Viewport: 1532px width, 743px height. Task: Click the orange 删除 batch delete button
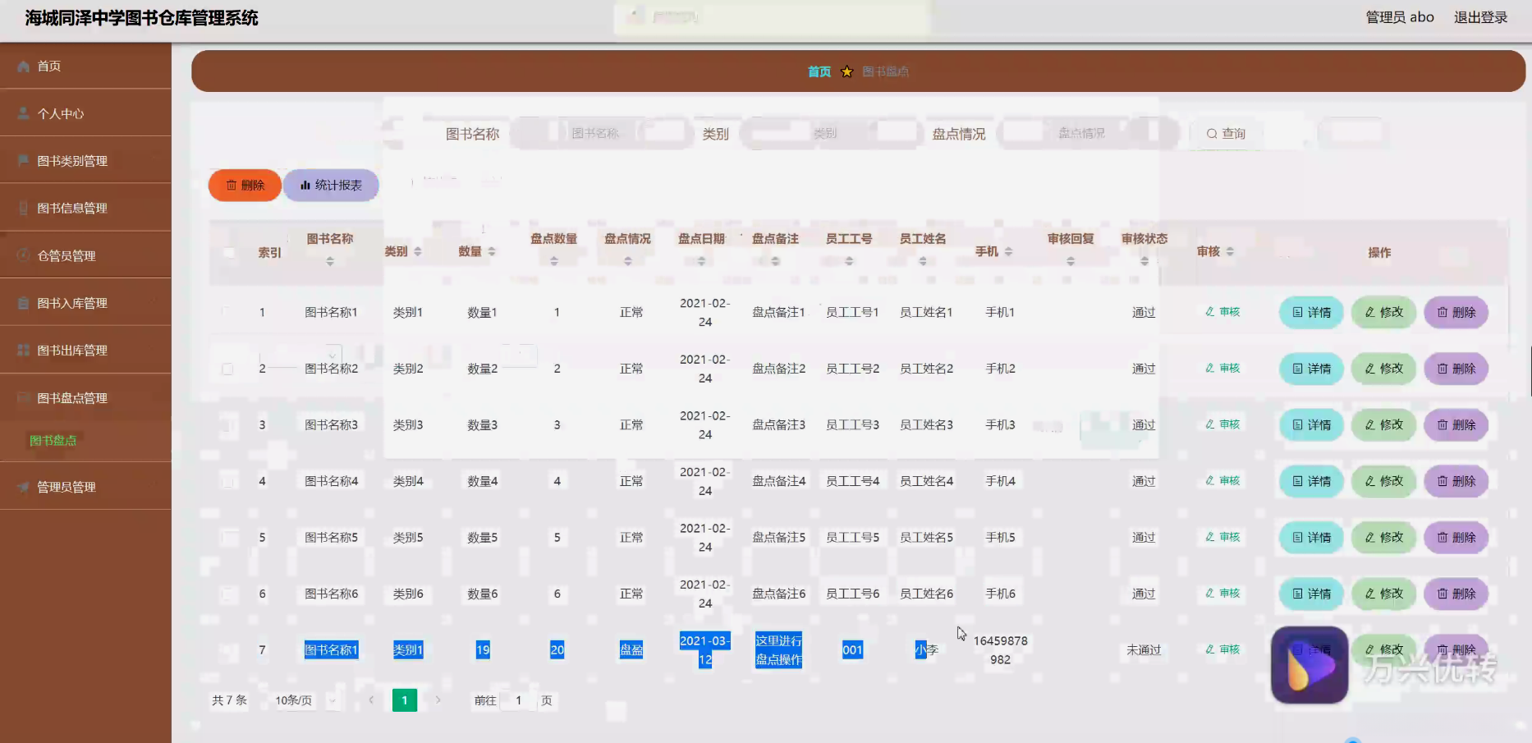[x=245, y=186]
